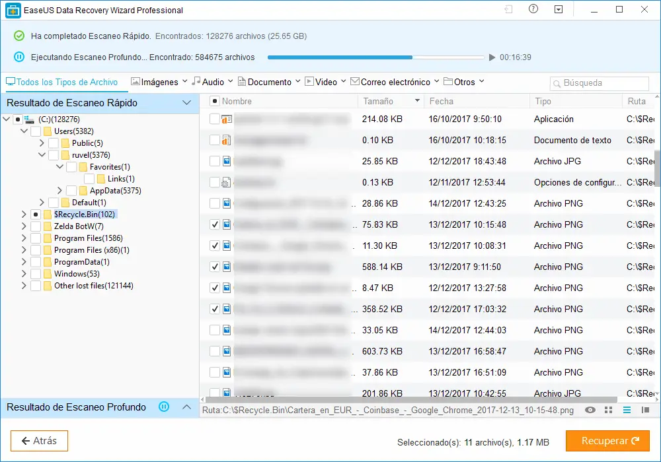Uncheck the 358.52 KB PNG file checkbox
Viewport: 661px width, 462px height.
tap(215, 310)
